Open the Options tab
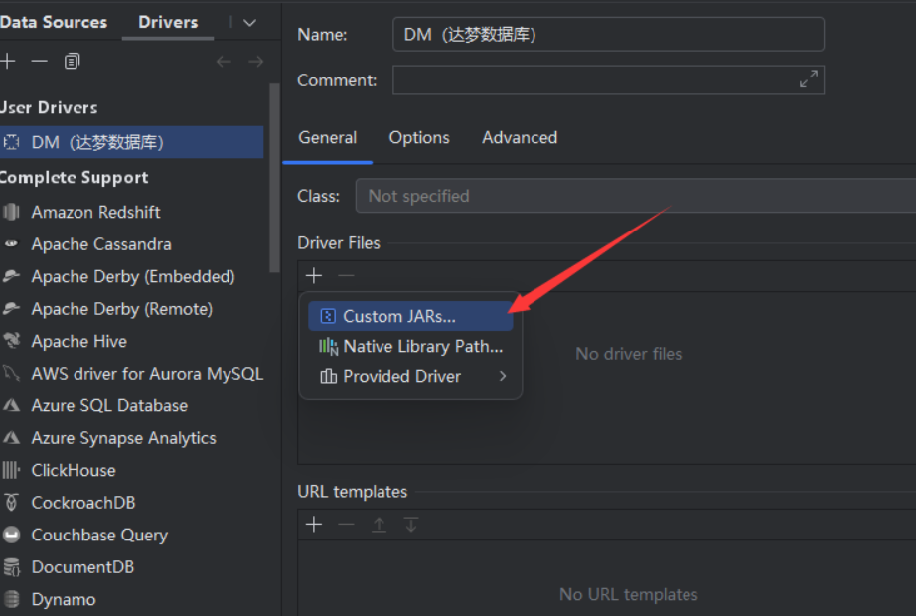This screenshot has width=916, height=616. (419, 138)
